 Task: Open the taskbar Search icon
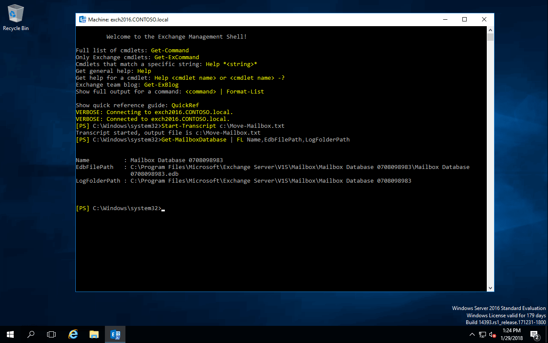[31, 334]
